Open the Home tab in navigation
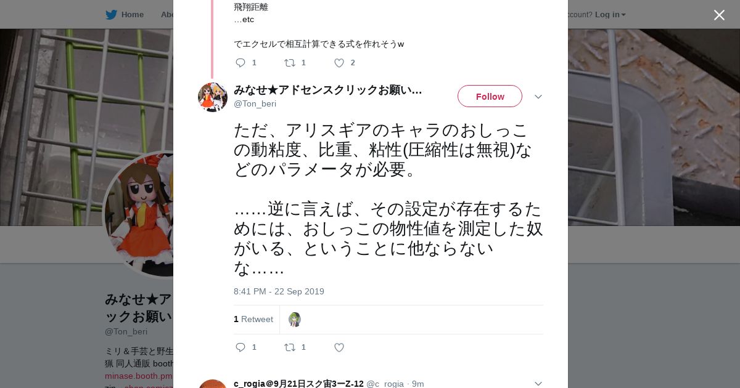740x388 pixels. (x=132, y=15)
